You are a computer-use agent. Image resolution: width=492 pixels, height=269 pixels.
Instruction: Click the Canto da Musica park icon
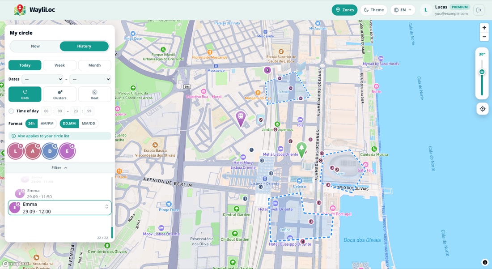[x=374, y=149]
